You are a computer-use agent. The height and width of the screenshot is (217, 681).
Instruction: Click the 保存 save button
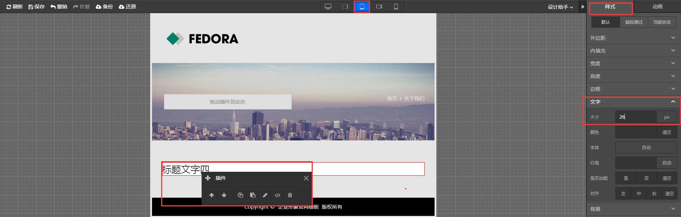(36, 7)
